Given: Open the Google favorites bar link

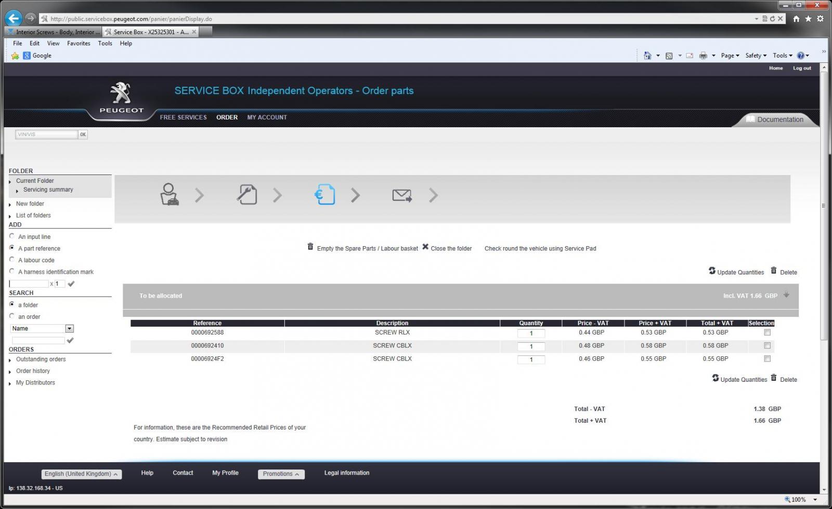Looking at the screenshot, I should (37, 56).
